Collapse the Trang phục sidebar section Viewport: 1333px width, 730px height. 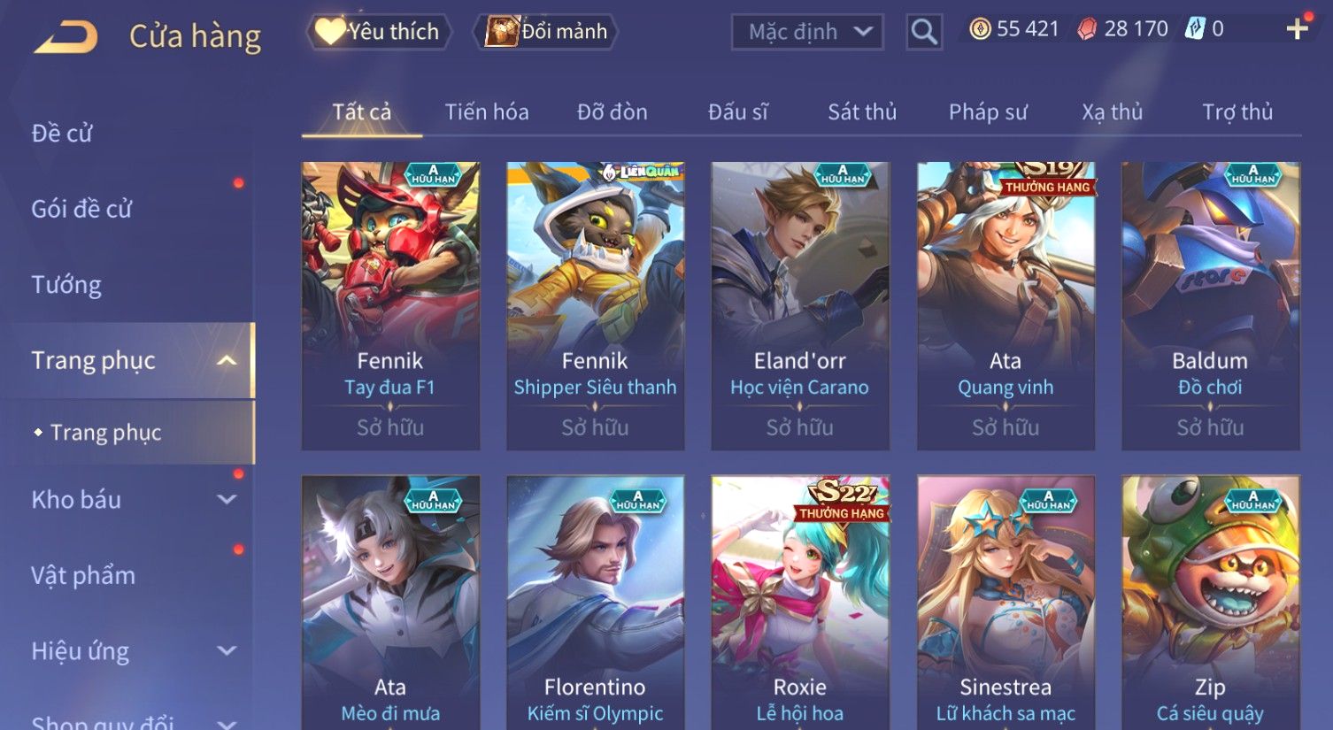pos(227,360)
